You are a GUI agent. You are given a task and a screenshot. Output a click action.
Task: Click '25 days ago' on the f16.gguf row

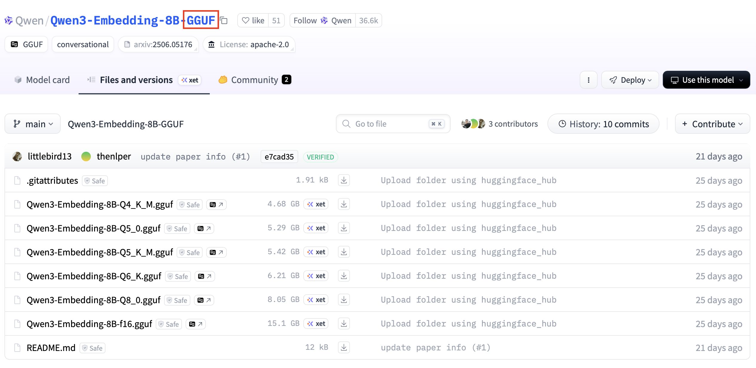719,324
